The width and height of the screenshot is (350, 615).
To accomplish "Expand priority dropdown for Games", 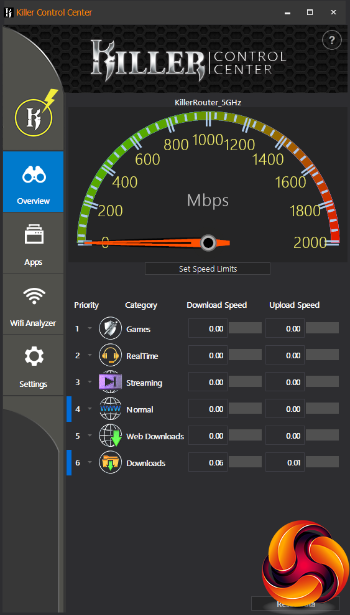I will pyautogui.click(x=90, y=328).
